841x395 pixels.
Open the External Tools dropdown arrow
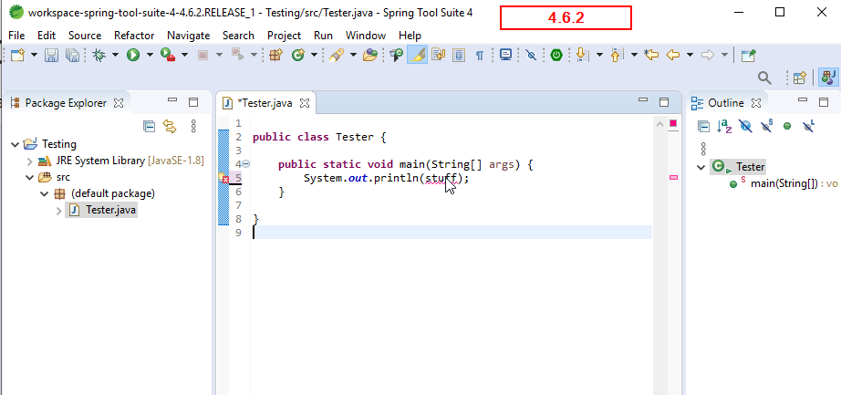pyautogui.click(x=184, y=55)
